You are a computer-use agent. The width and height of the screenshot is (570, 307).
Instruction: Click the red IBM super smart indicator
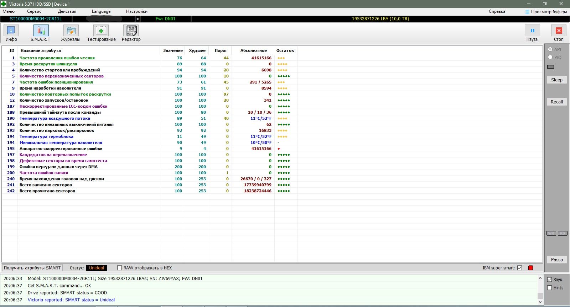click(530, 268)
